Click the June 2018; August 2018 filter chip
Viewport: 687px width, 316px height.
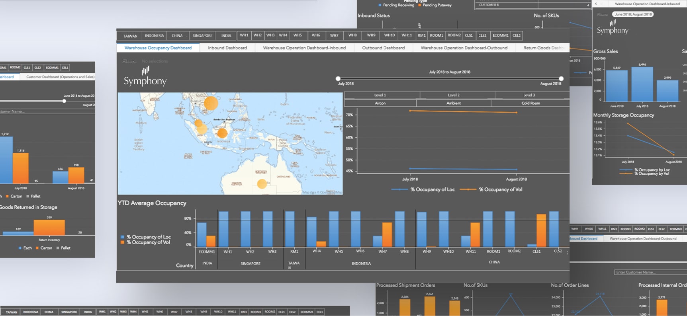point(633,14)
